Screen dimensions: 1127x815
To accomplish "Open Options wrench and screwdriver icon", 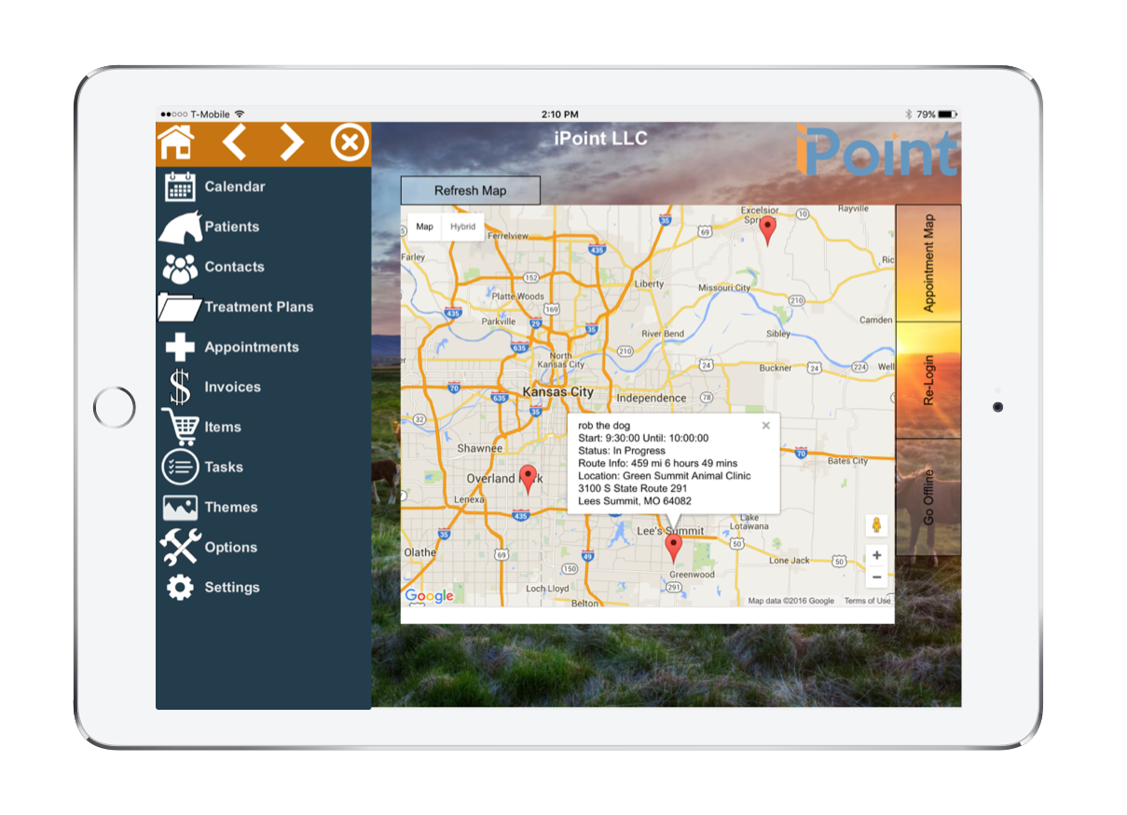I will click(x=180, y=547).
